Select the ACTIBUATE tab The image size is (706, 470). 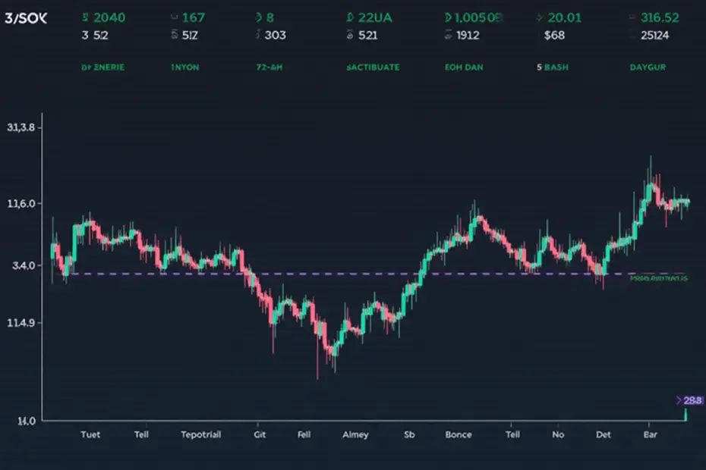(x=373, y=67)
